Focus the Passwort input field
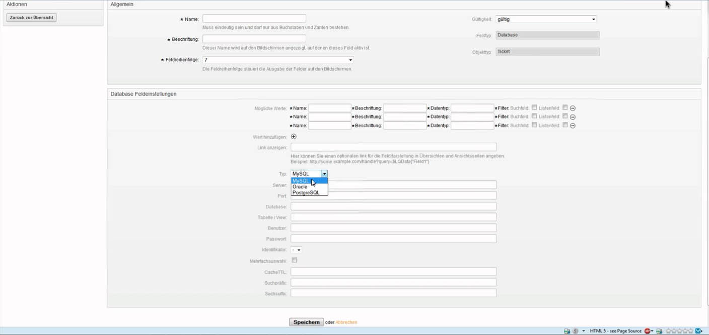 pos(393,239)
